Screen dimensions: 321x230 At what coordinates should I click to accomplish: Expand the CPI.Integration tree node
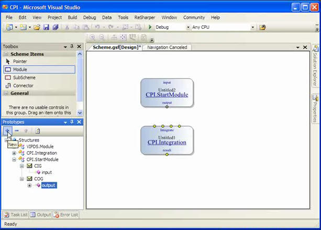click(14, 153)
